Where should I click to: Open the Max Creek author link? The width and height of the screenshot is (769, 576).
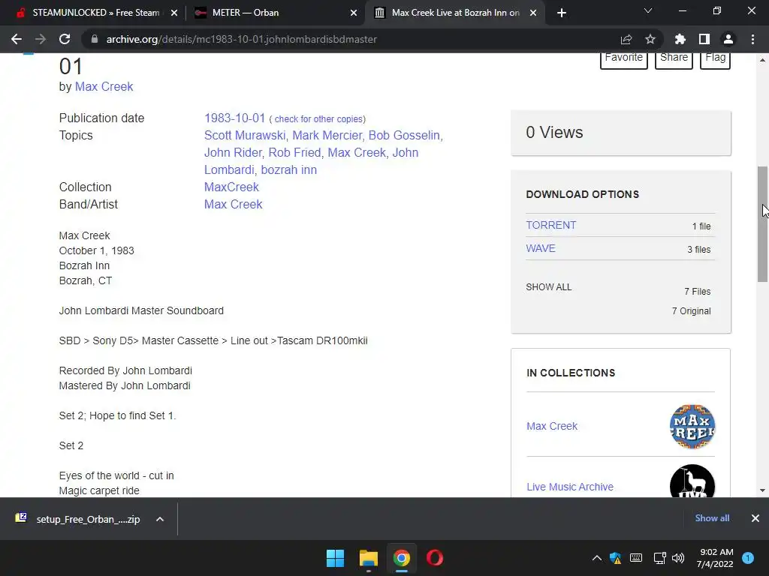click(104, 87)
